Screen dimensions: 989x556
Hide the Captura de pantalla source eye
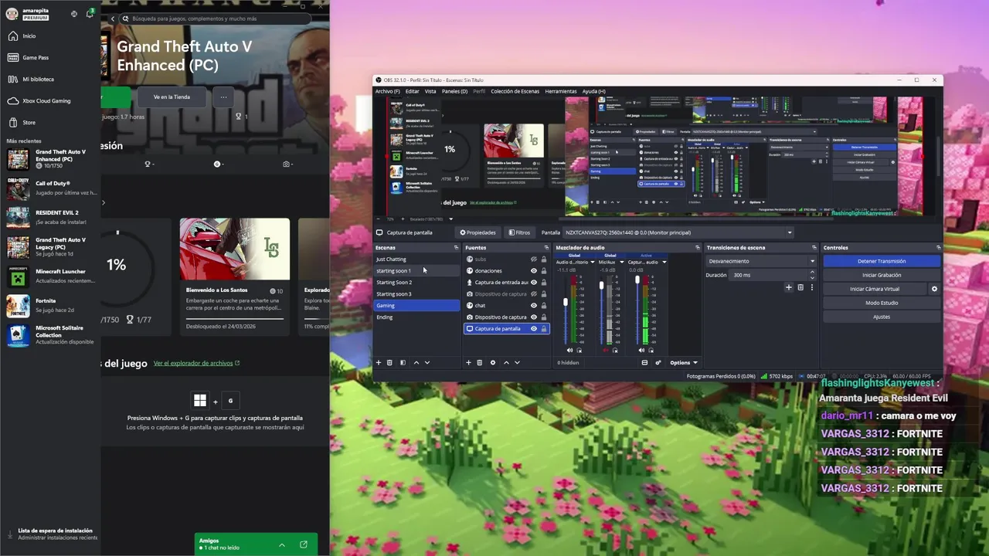pyautogui.click(x=534, y=329)
